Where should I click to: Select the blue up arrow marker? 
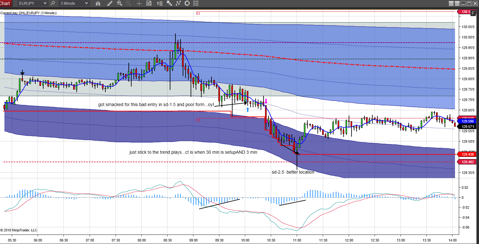247,110
